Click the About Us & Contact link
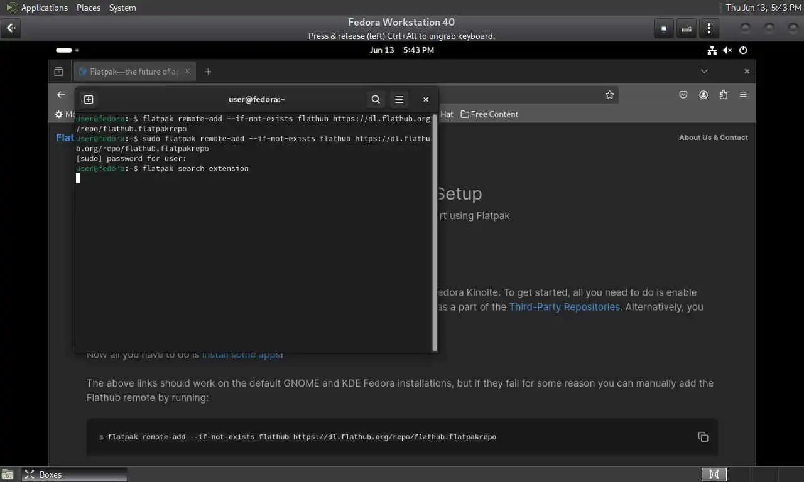 tap(714, 137)
